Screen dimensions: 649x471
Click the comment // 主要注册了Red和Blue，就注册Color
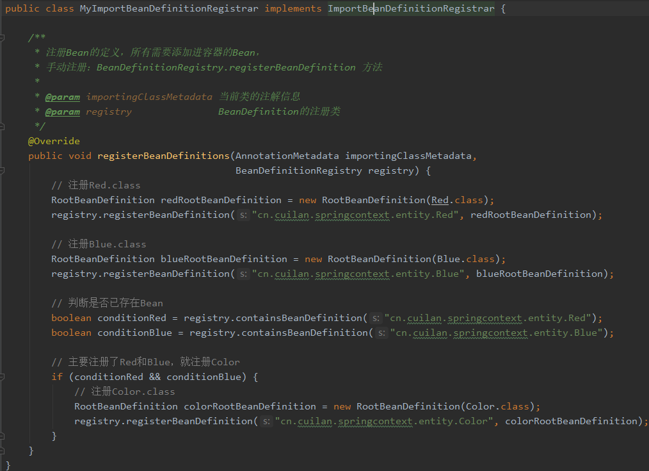[146, 362]
